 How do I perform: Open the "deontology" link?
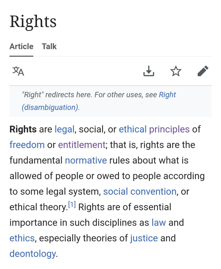point(33,254)
